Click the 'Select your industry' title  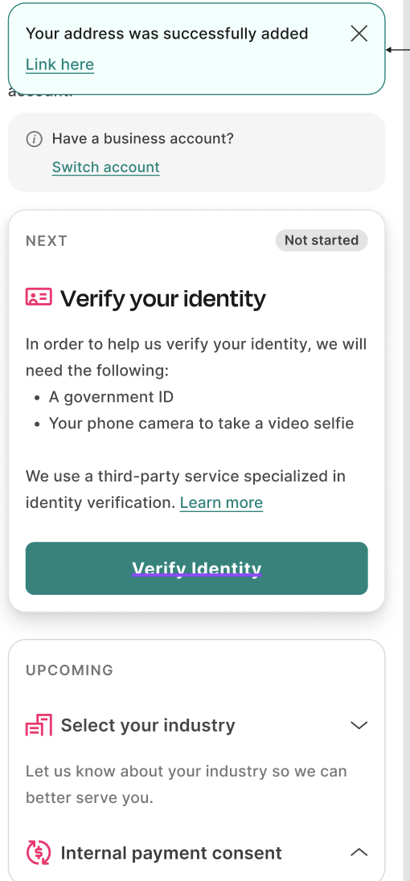(x=148, y=725)
